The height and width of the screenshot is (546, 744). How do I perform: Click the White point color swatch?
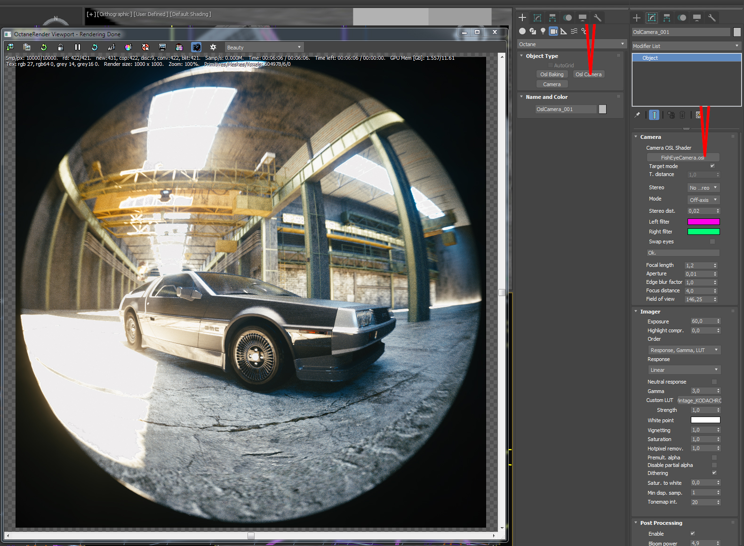tap(705, 420)
